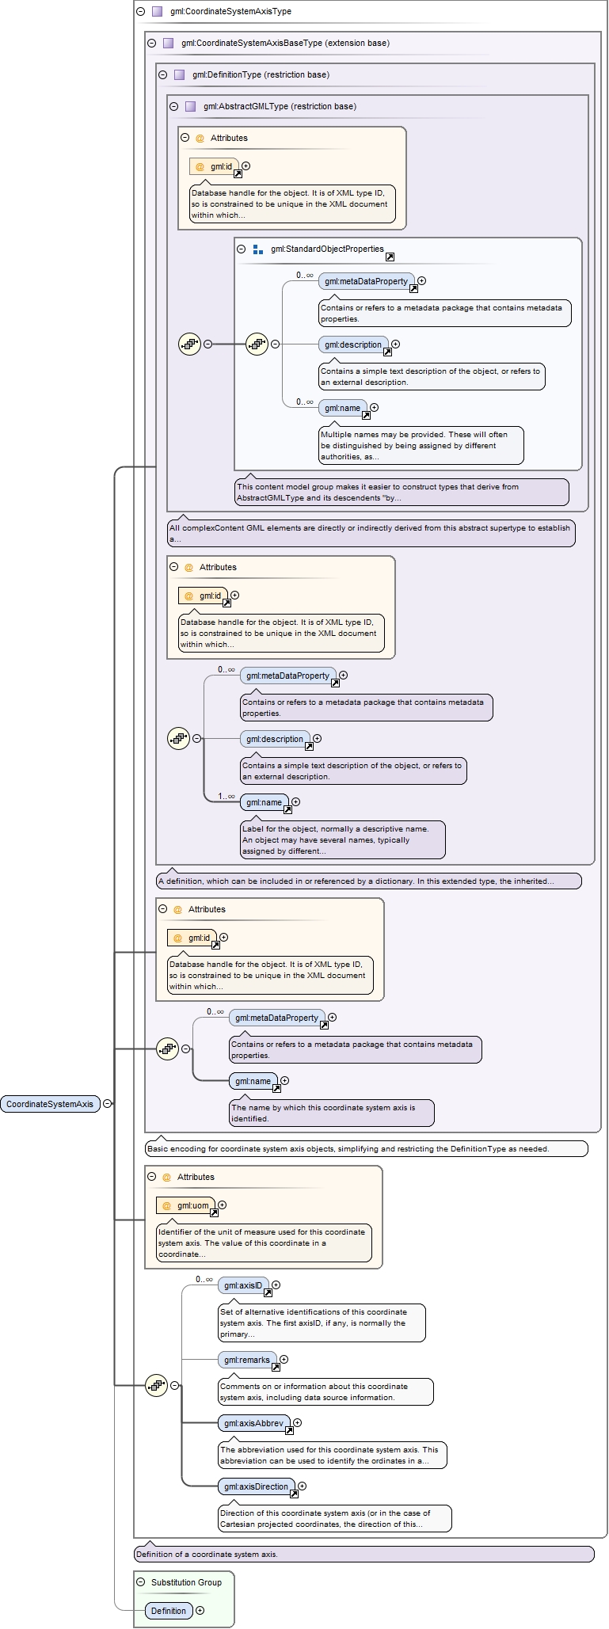Select the CoordinateSystemAxis root element
The image size is (609, 1629).
(x=50, y=1103)
